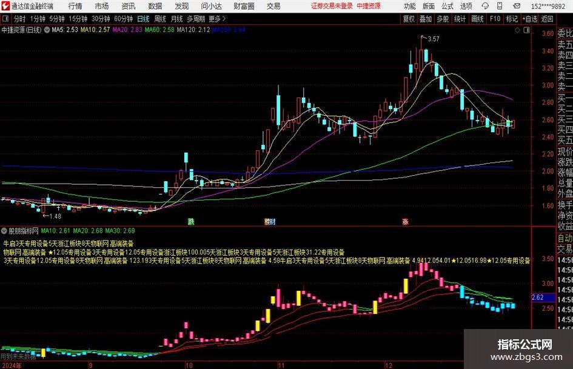Click the 复权 toolbar button

pos(409,19)
